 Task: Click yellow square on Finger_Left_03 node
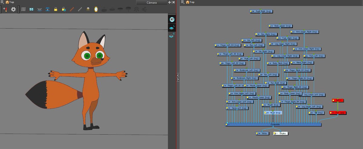pyautogui.click(x=218, y=54)
